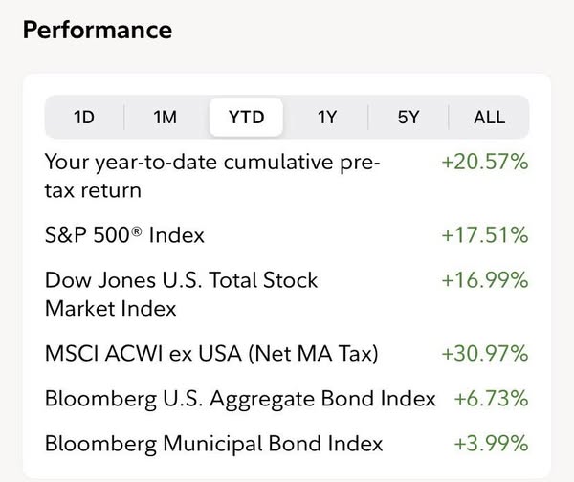574x482 pixels.
Task: Select the +6.73% aggregate bond return
Action: 490,399
